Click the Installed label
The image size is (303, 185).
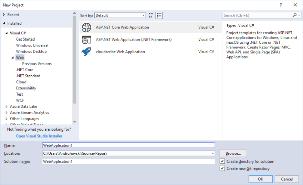[x=14, y=23]
